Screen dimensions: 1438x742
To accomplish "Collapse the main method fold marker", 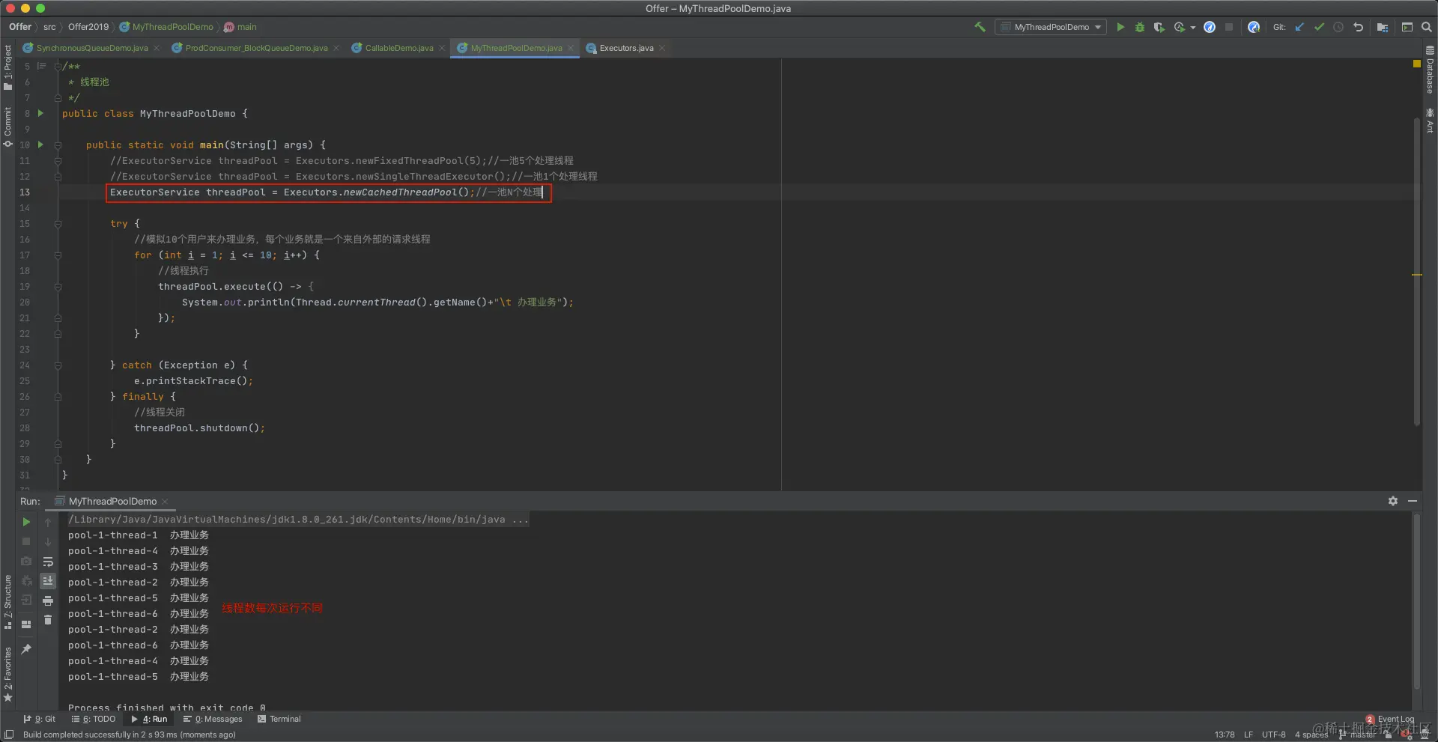I will point(58,145).
